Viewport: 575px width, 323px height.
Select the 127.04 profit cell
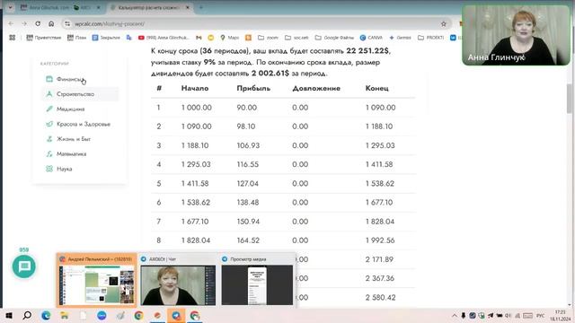pyautogui.click(x=248, y=183)
